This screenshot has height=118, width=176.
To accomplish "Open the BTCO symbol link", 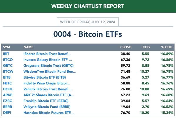I will [x=8, y=60].
